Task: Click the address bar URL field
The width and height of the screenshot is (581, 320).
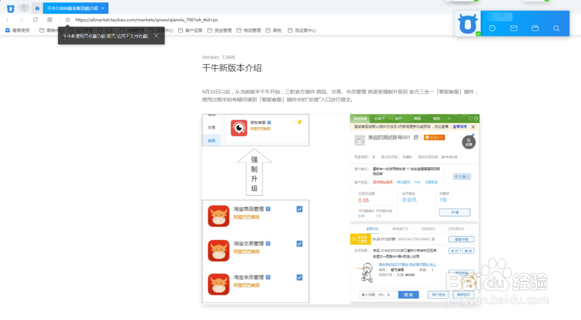Action: 147,20
